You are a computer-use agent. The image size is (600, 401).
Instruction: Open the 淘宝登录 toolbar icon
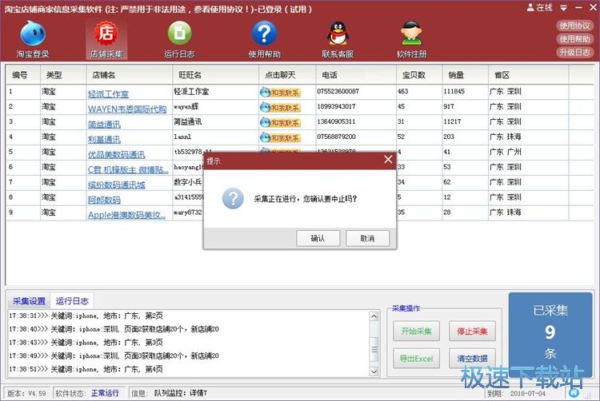(33, 39)
